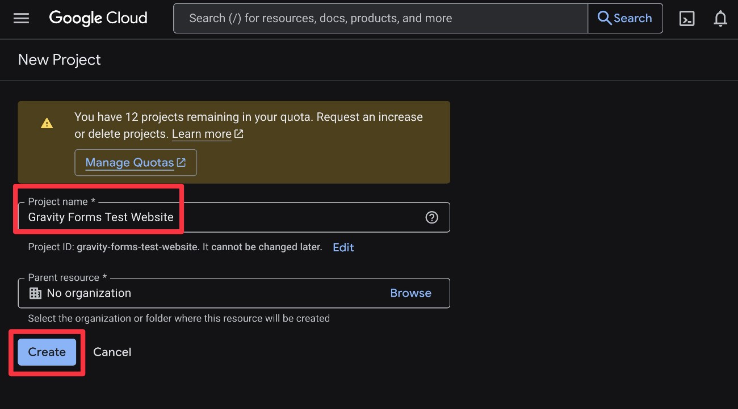The width and height of the screenshot is (738, 409).
Task: Open the notifications bell
Action: (x=720, y=18)
